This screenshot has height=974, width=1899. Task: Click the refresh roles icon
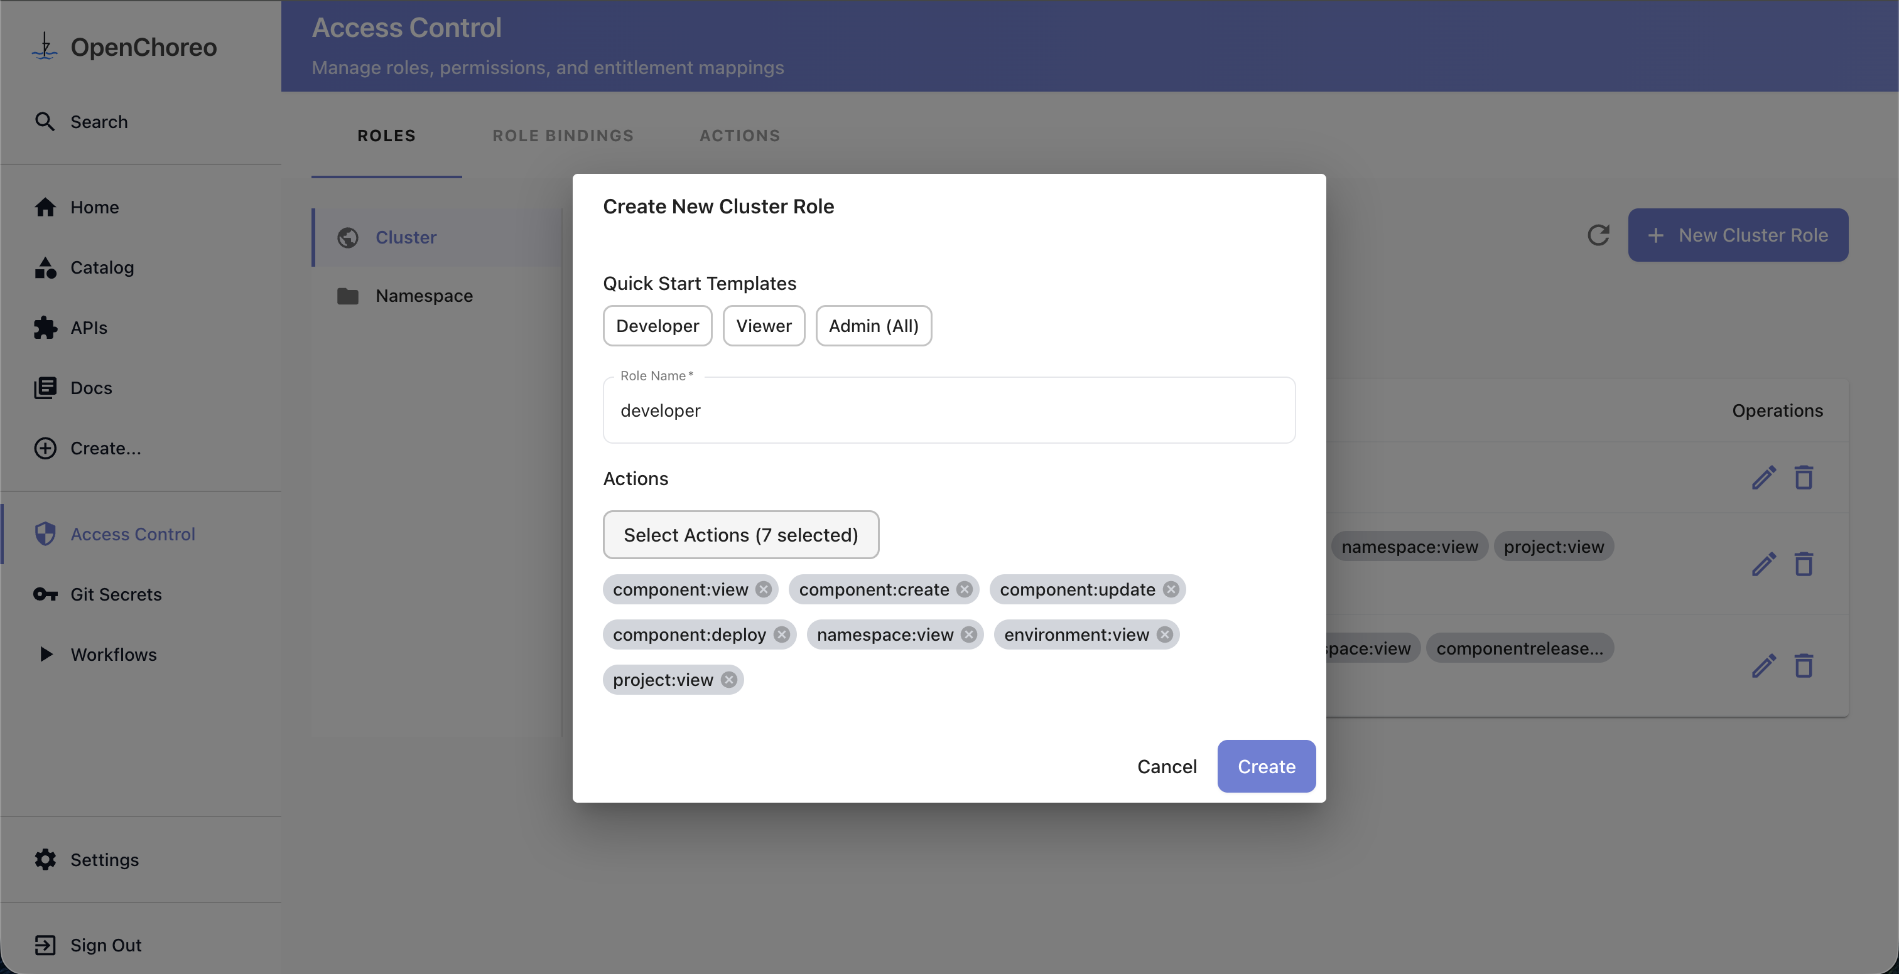click(1598, 235)
